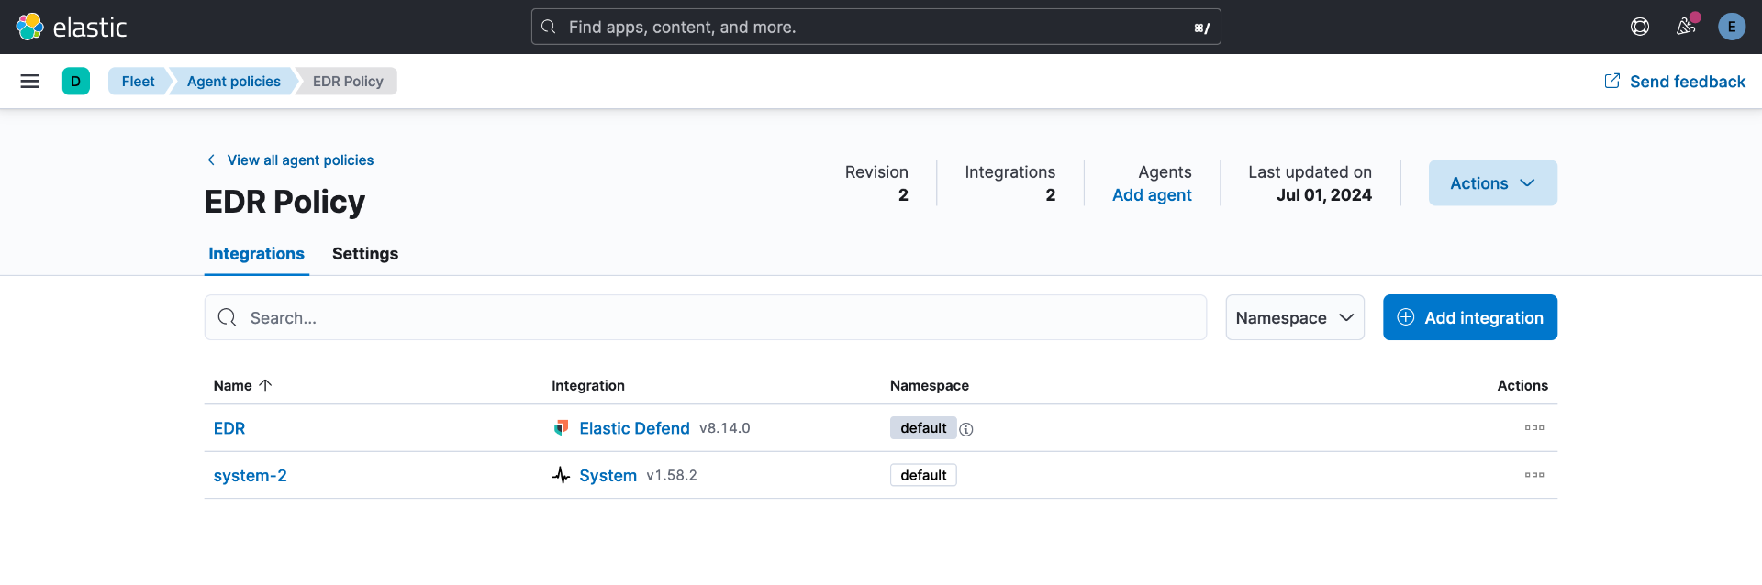Screen dimensions: 1762x585
Task: Go to Fleet breadcrumb
Action: click(x=139, y=82)
